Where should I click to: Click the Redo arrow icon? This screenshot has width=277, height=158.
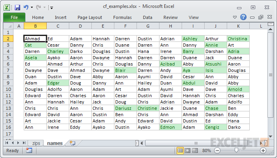pos(38,7)
